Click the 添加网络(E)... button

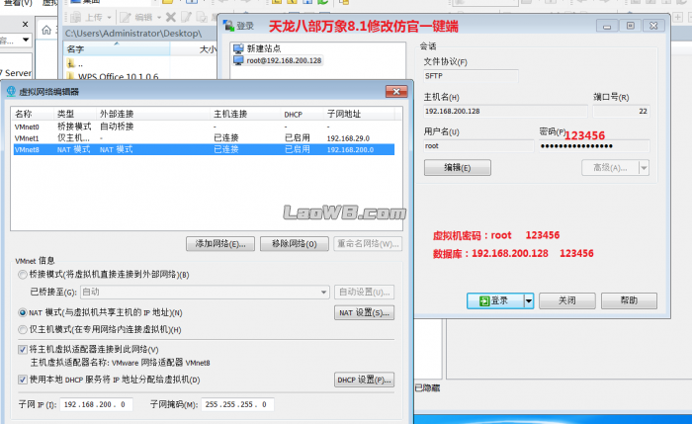coord(220,244)
